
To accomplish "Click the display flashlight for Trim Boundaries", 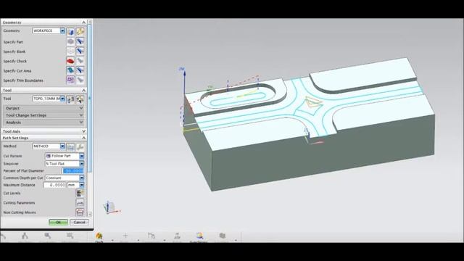I will tap(80, 80).
